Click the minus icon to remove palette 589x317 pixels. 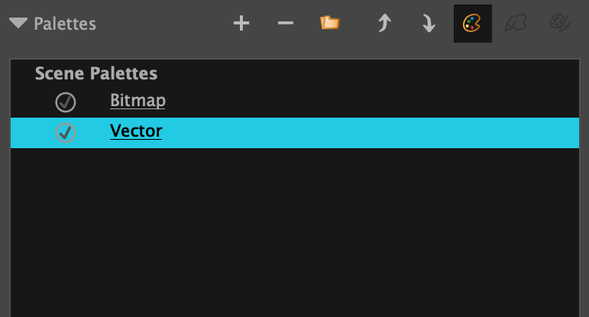point(286,24)
